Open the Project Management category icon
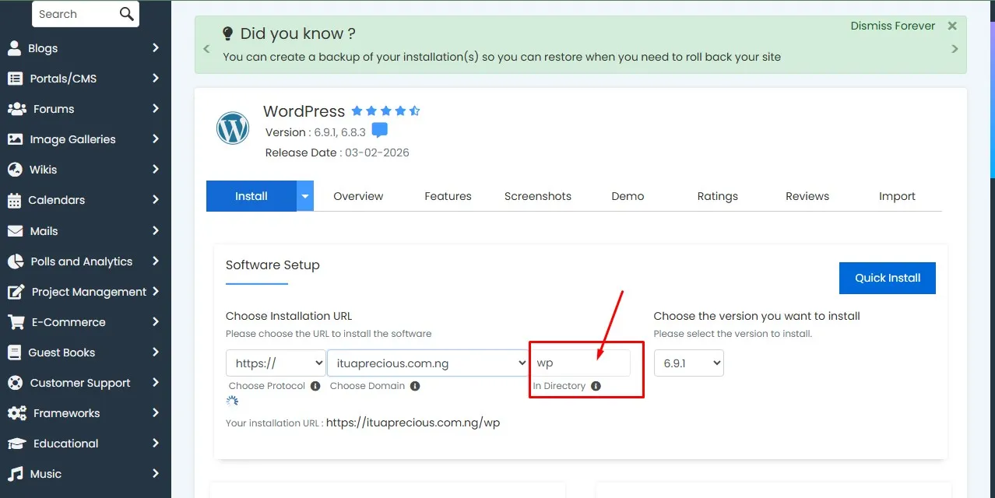 [16, 291]
